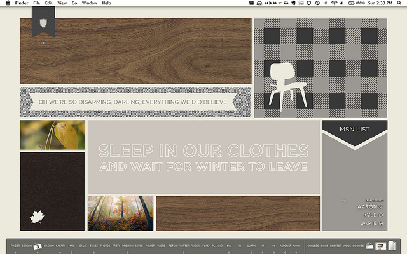Launch Twitter from the dock

pyautogui.click(x=184, y=246)
